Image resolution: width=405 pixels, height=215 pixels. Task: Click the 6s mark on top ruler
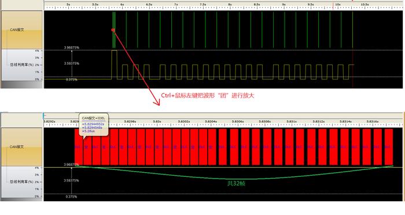point(122,5)
